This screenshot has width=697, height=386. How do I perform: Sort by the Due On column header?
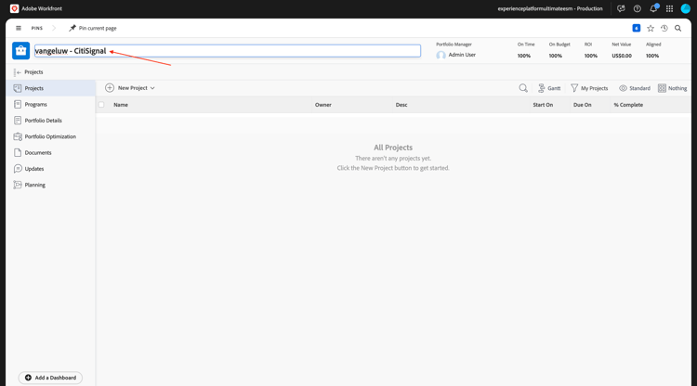click(x=583, y=105)
